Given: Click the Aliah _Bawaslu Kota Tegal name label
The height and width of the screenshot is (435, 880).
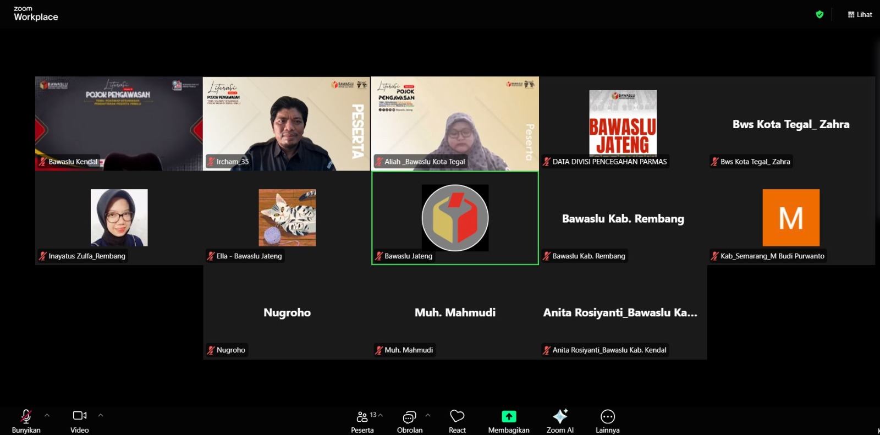Looking at the screenshot, I should pos(425,162).
